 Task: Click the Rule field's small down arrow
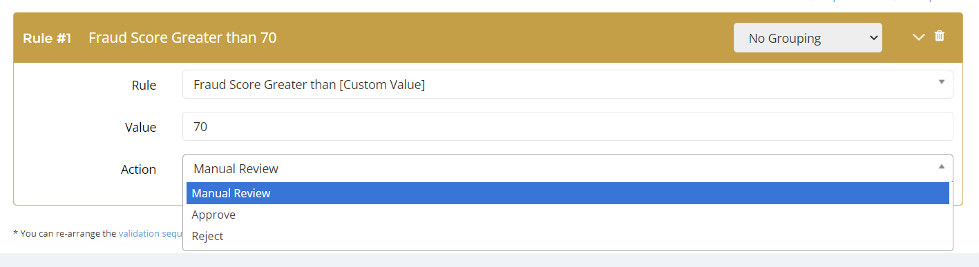coord(941,82)
